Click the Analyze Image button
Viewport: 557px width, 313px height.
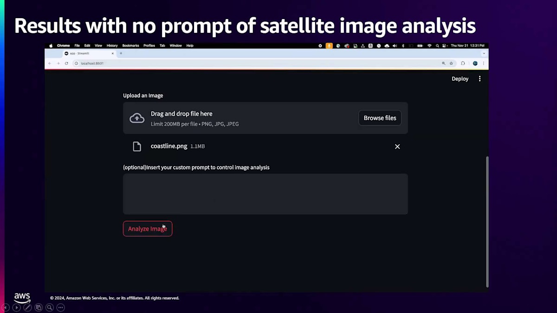click(148, 229)
